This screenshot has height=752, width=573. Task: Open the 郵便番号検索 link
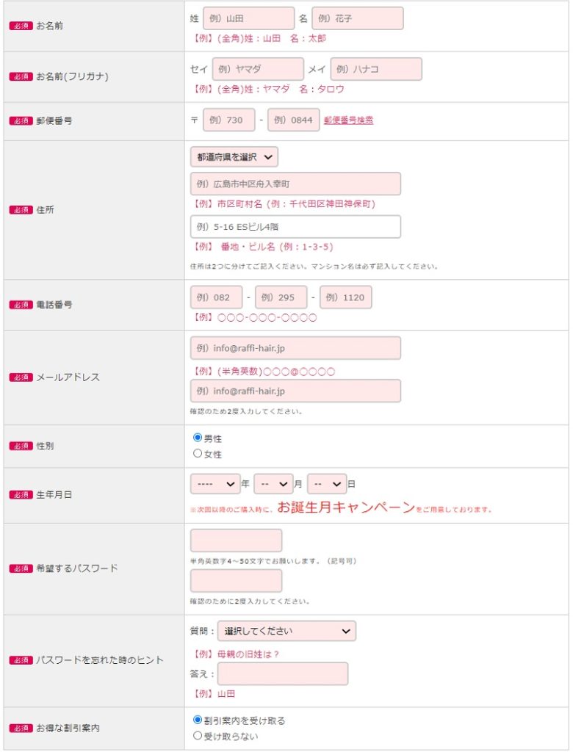coord(348,120)
